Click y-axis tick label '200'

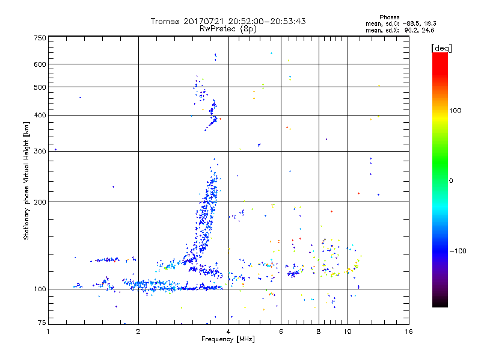coord(40,202)
